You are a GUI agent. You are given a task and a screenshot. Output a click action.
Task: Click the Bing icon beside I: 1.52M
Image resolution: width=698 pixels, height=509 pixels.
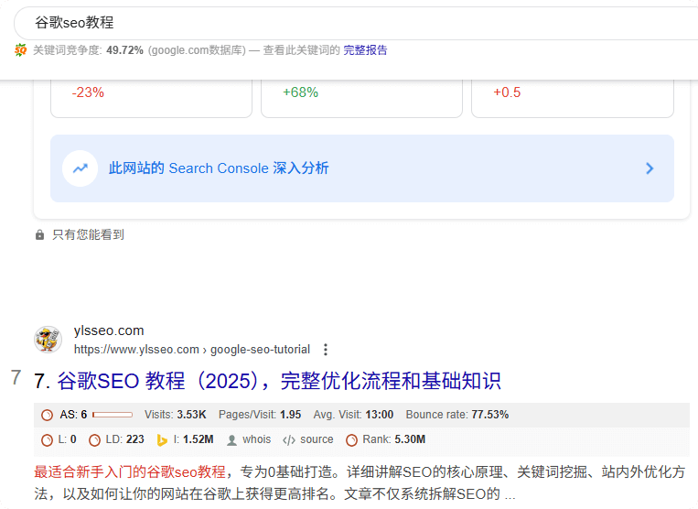(x=162, y=440)
